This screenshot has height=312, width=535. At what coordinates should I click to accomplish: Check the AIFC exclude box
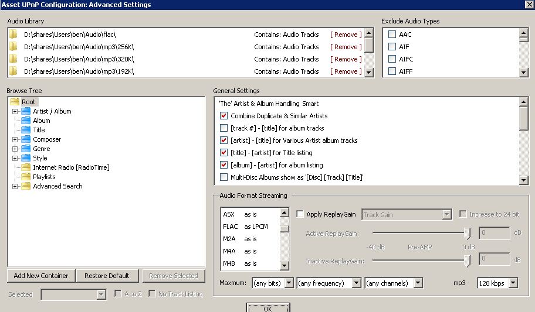pos(392,59)
